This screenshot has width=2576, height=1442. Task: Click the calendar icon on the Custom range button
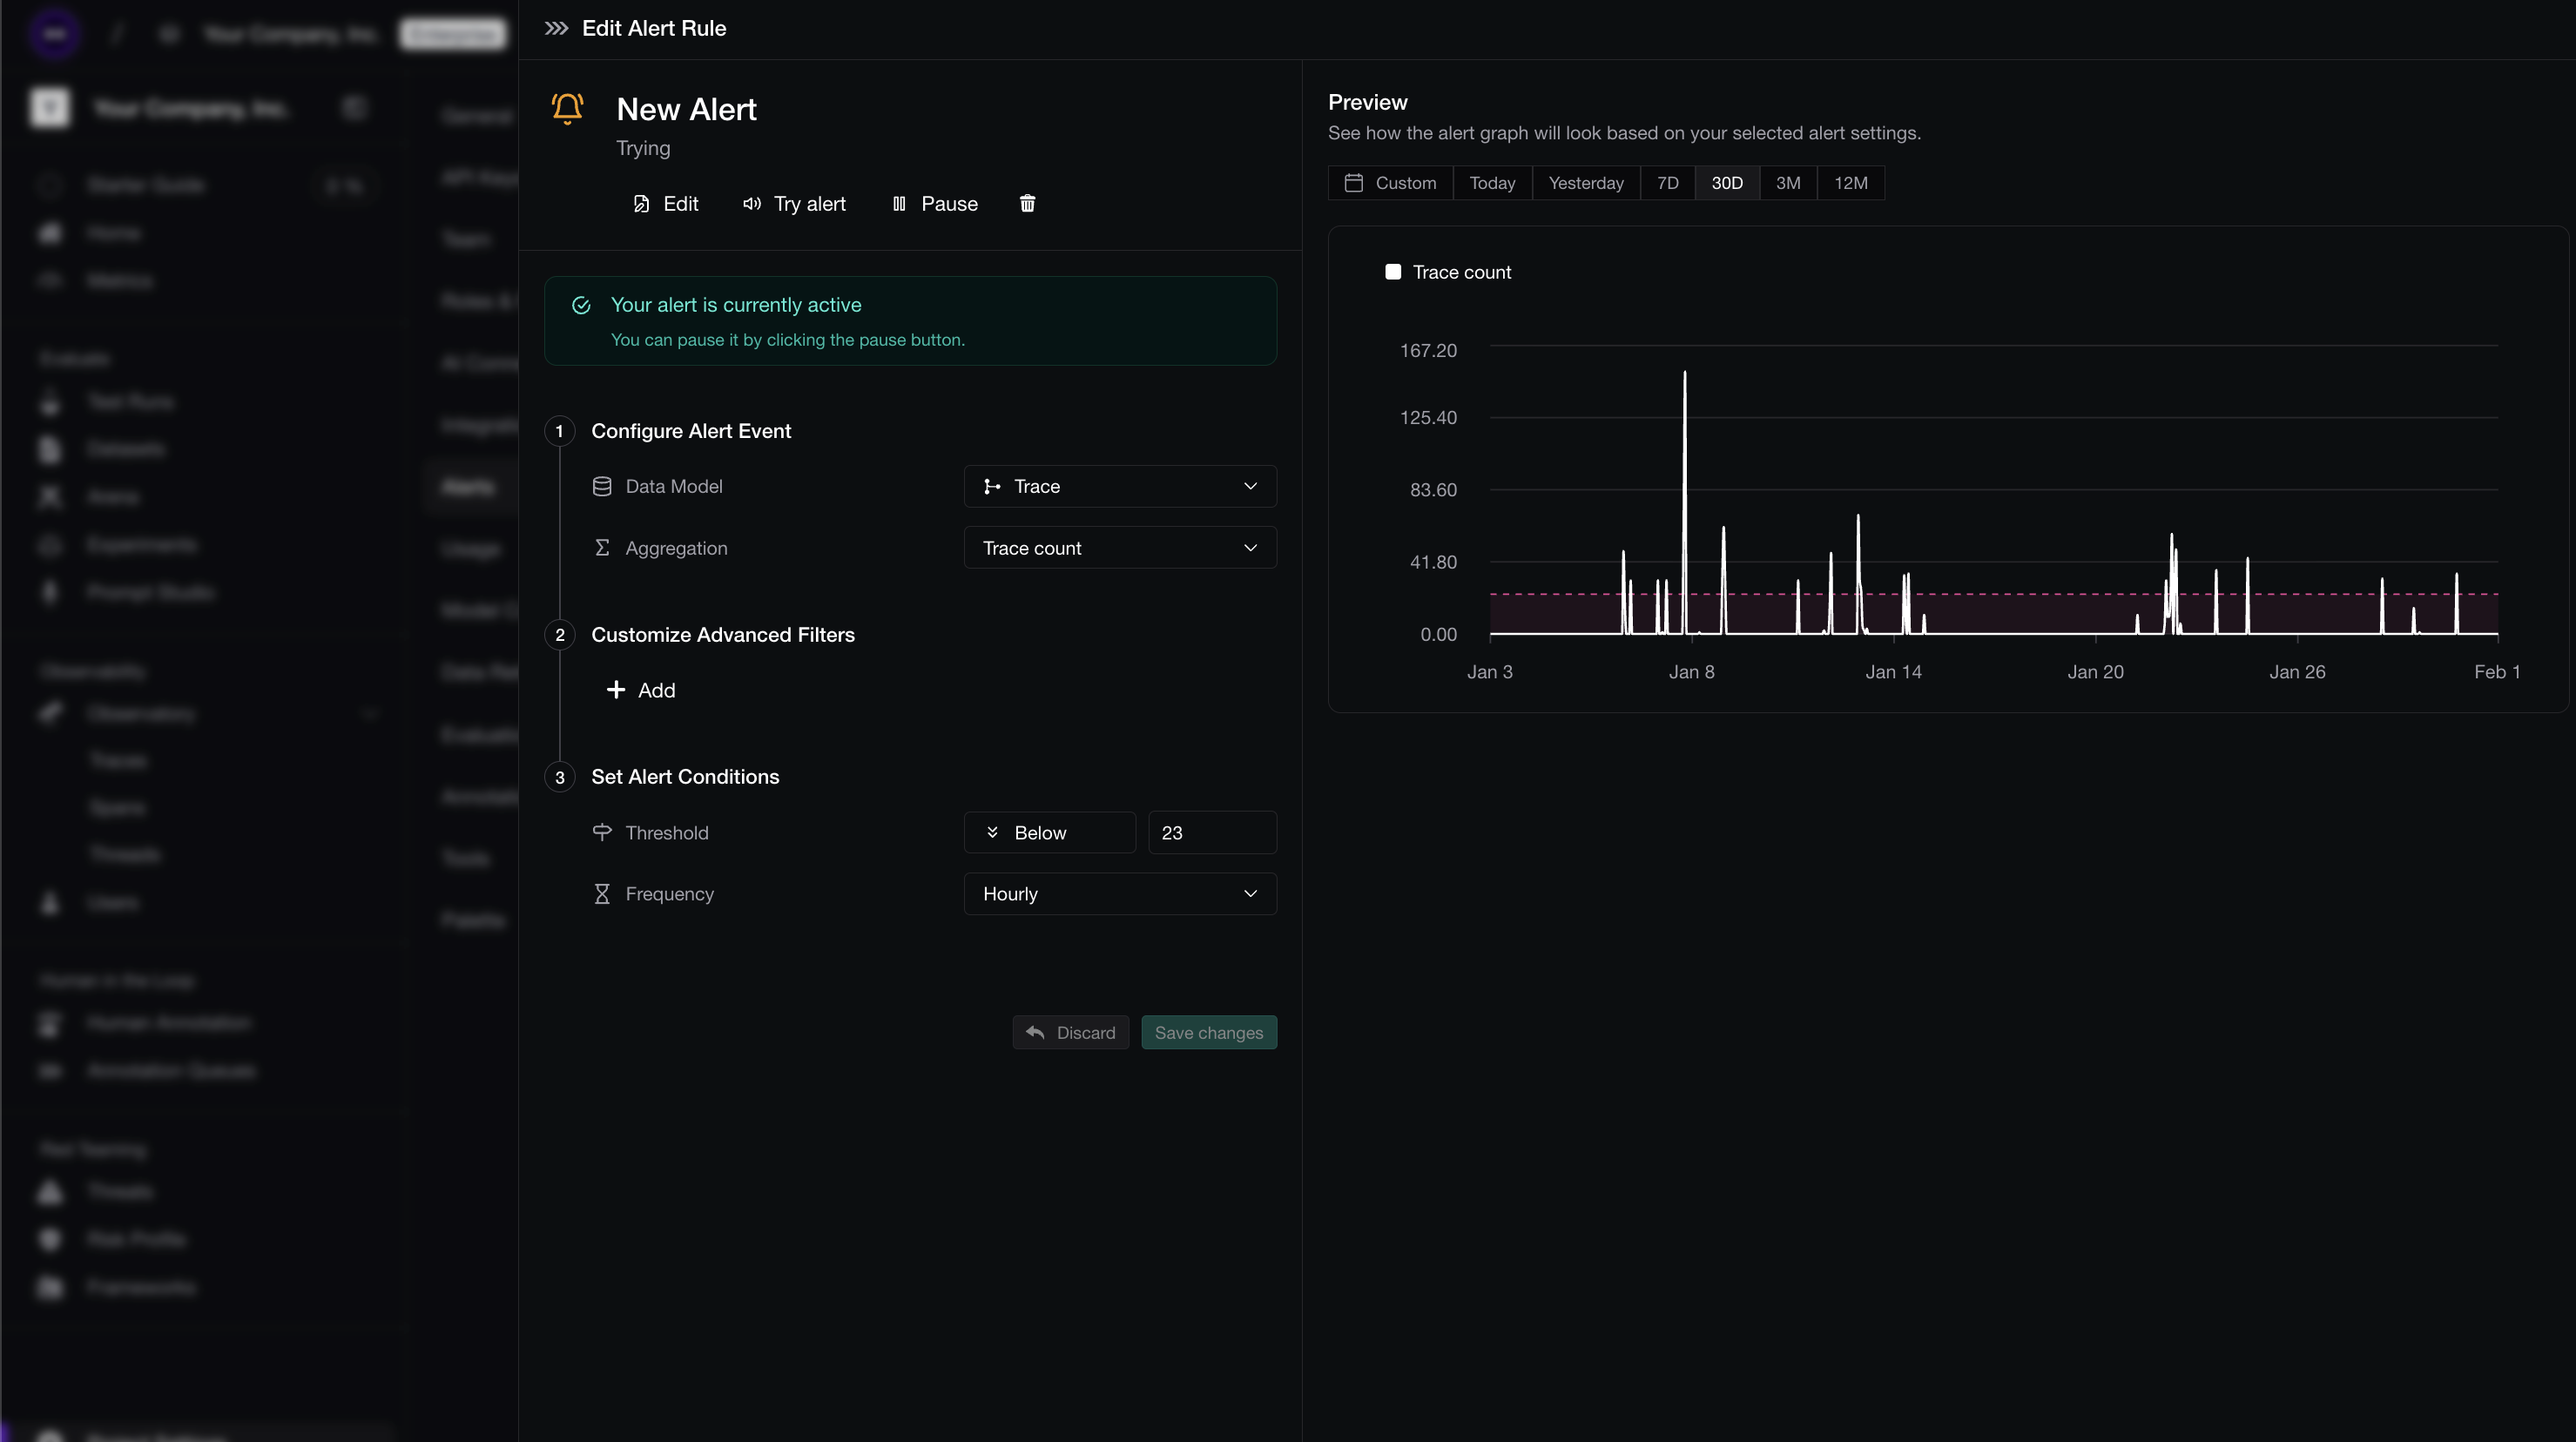[x=1355, y=182]
